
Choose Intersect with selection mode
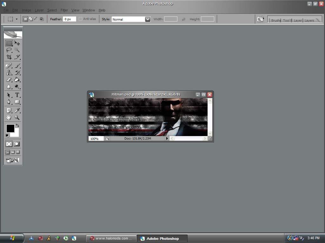(42, 19)
